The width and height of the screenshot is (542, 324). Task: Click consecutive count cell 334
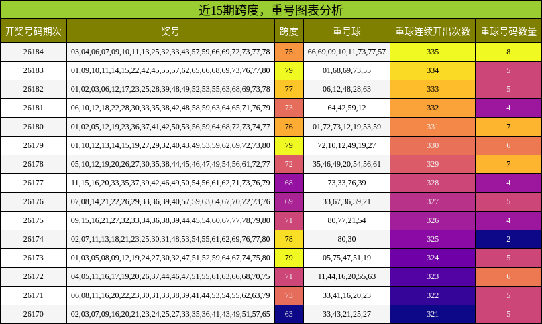pos(433,70)
